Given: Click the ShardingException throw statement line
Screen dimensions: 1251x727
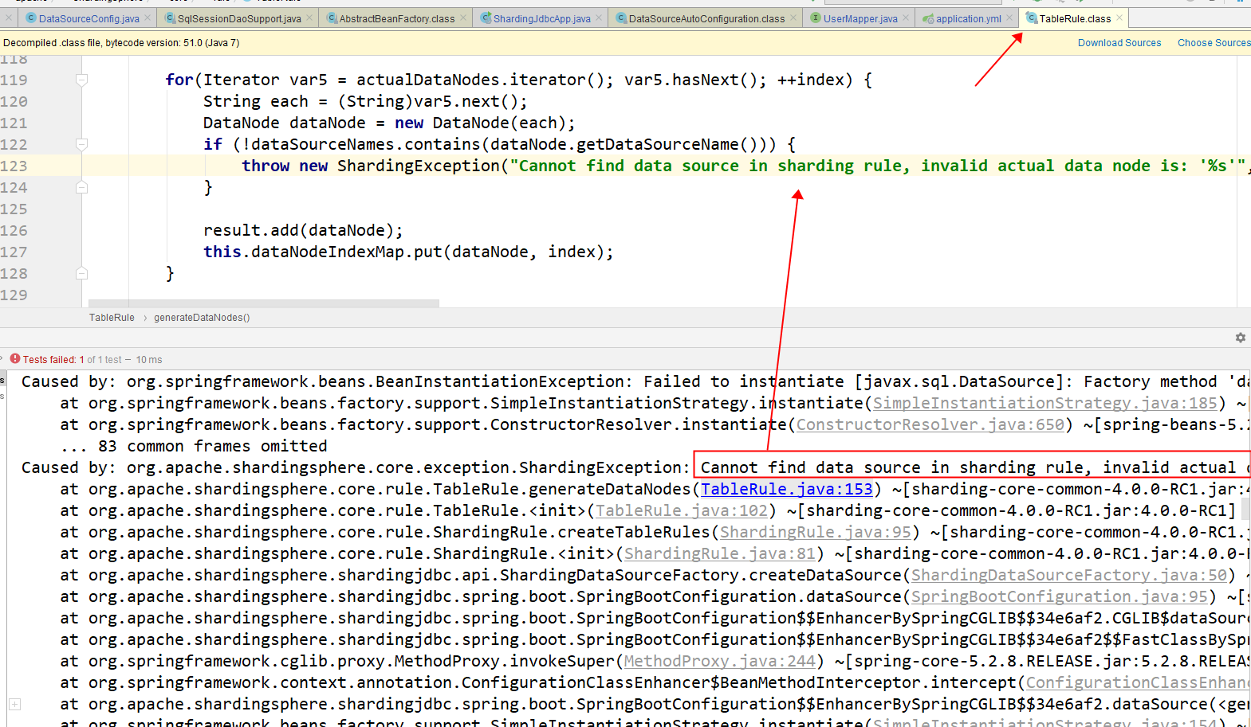Looking at the screenshot, I should pos(745,166).
